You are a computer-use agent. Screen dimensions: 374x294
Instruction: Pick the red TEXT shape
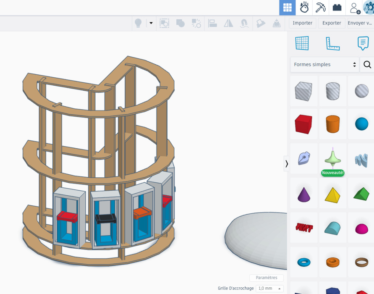click(304, 227)
